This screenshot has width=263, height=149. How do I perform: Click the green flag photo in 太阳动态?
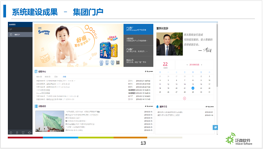pos(50,121)
